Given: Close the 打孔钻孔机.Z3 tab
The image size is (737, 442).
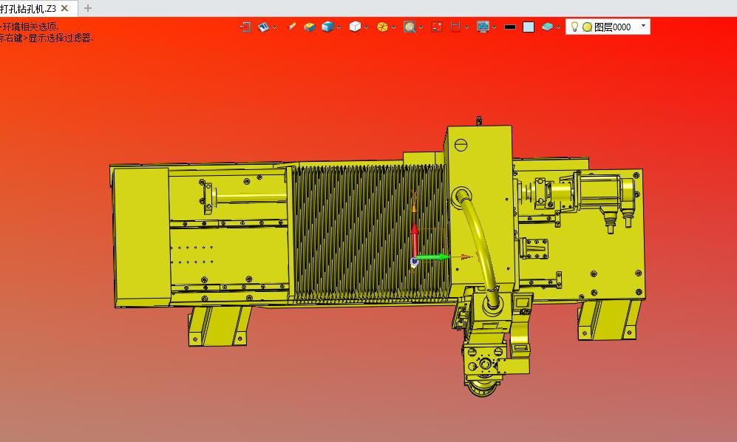Looking at the screenshot, I should click(x=64, y=8).
